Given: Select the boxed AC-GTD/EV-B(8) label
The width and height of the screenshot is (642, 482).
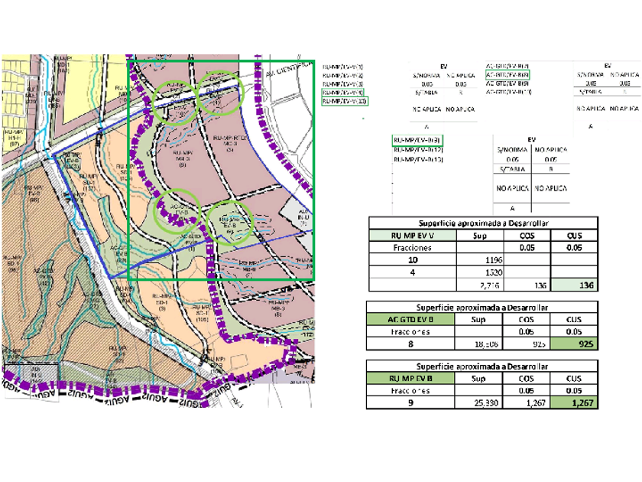Looking at the screenshot, I should [x=507, y=75].
